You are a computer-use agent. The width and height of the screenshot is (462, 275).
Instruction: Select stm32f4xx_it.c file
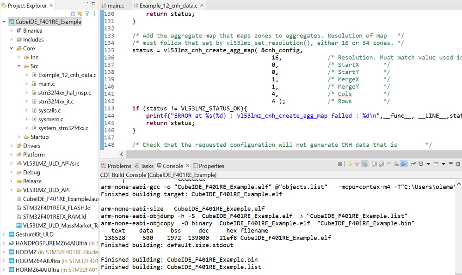pos(56,102)
